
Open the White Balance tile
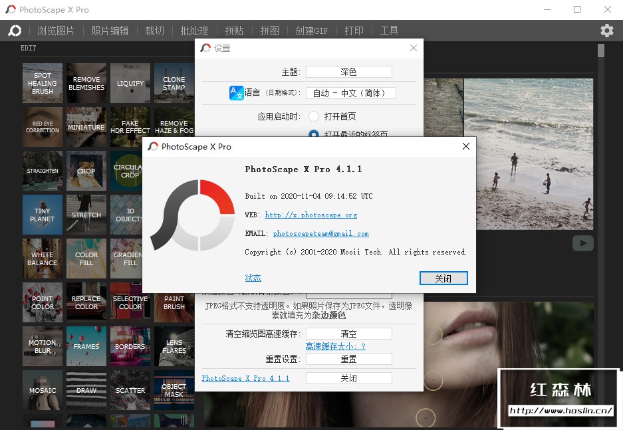[x=43, y=259]
